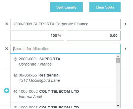Remove the empty Search for Allocation row
Viewport: 133px width, 109px height.
[x=7, y=49]
